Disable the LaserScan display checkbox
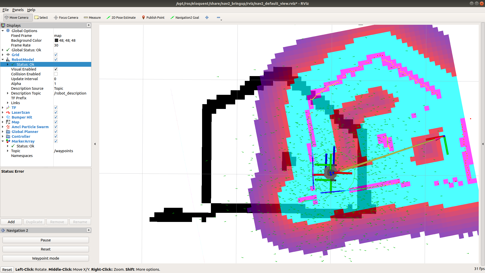This screenshot has width=485, height=273. click(56, 112)
